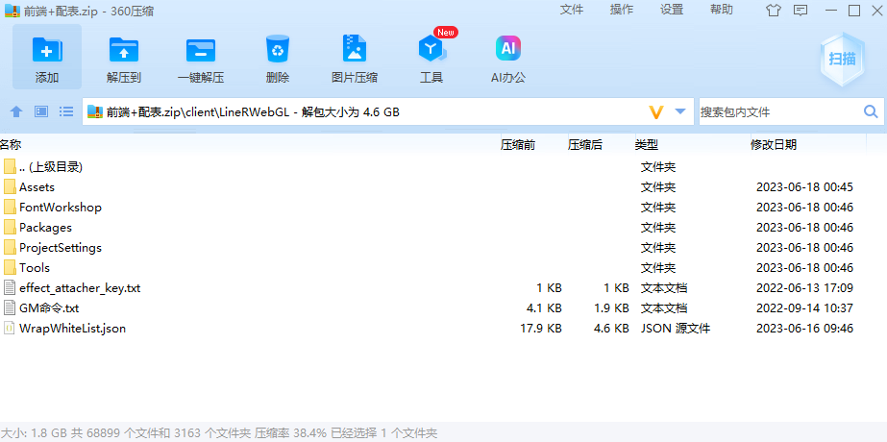The height and width of the screenshot is (442, 887).
Task: Expand the address bar path dropdown
Action: coord(680,111)
